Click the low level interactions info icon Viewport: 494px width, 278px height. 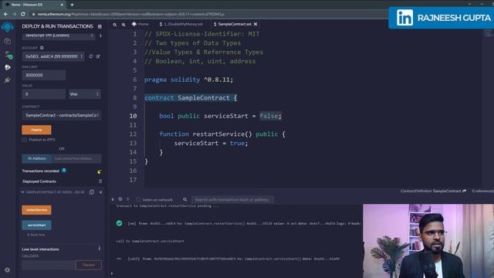coord(100,249)
